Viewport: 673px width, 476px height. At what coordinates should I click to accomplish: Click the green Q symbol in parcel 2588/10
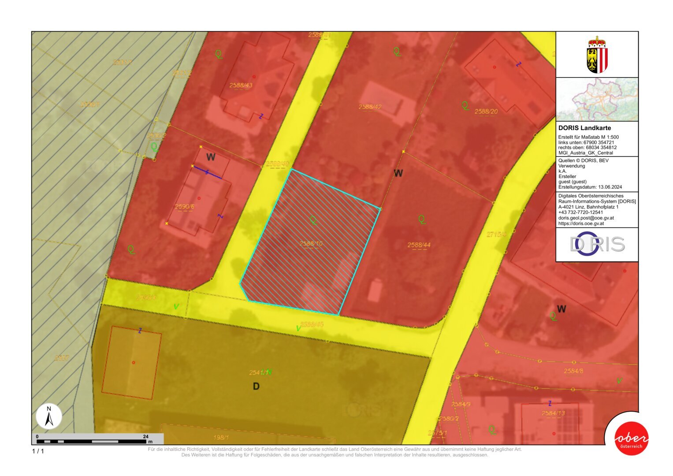click(x=313, y=220)
